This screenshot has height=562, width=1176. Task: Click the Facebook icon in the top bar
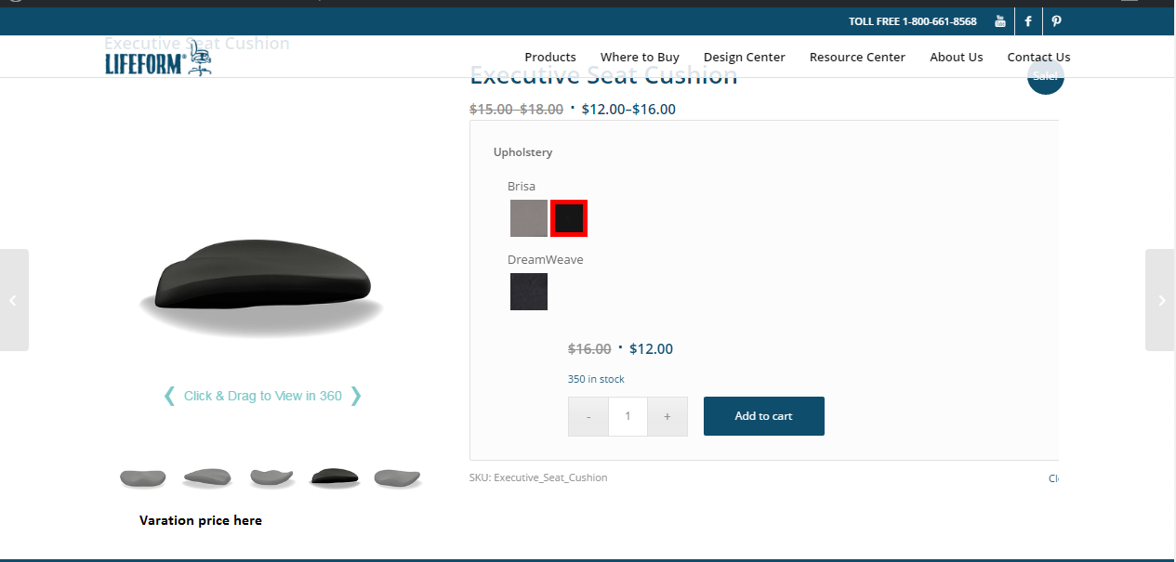click(x=1028, y=21)
